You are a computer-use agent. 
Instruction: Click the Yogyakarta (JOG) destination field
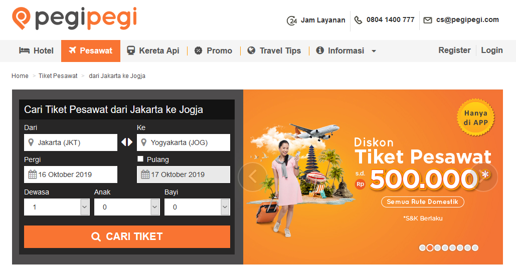(x=184, y=142)
